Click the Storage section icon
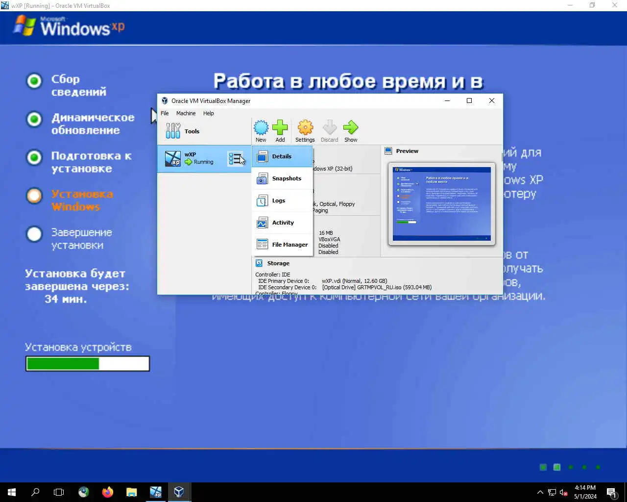 [259, 263]
